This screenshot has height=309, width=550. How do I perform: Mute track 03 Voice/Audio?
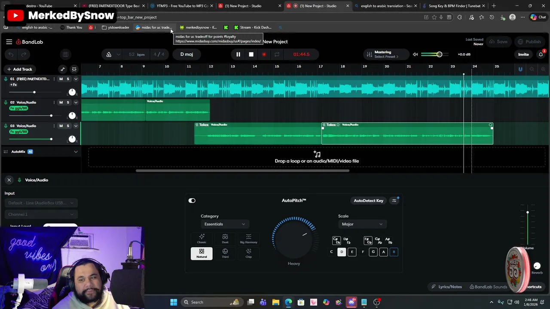(x=61, y=126)
